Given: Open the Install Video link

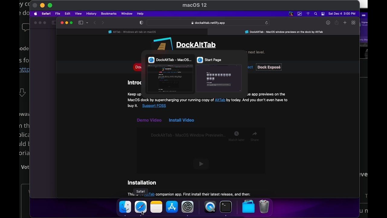Looking at the screenshot, I should [x=181, y=120].
